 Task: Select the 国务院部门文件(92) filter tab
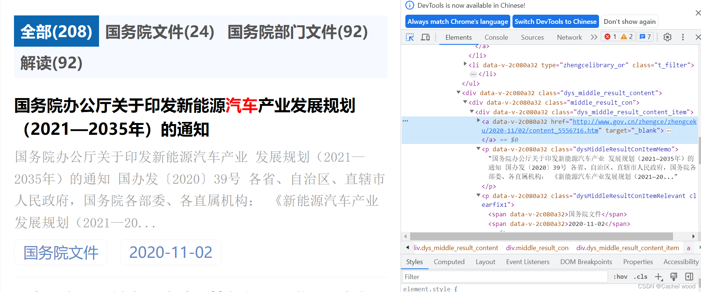coord(298,32)
